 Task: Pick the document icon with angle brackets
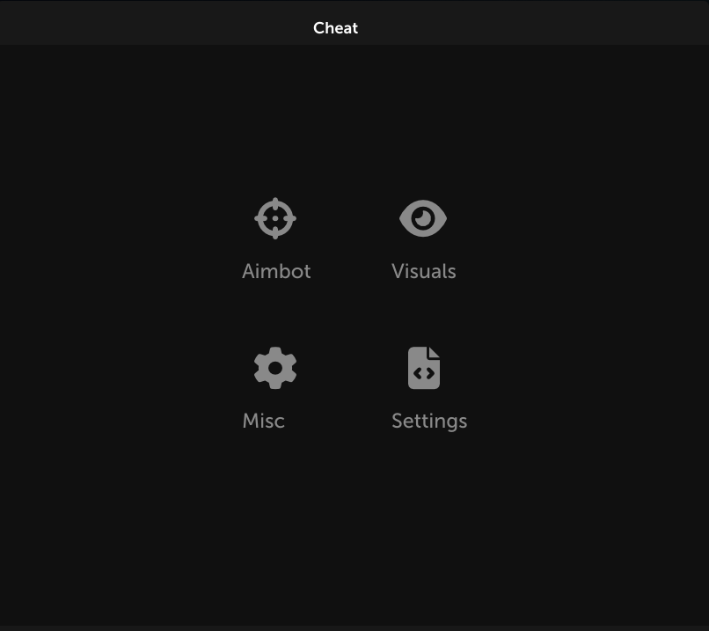[x=424, y=368]
